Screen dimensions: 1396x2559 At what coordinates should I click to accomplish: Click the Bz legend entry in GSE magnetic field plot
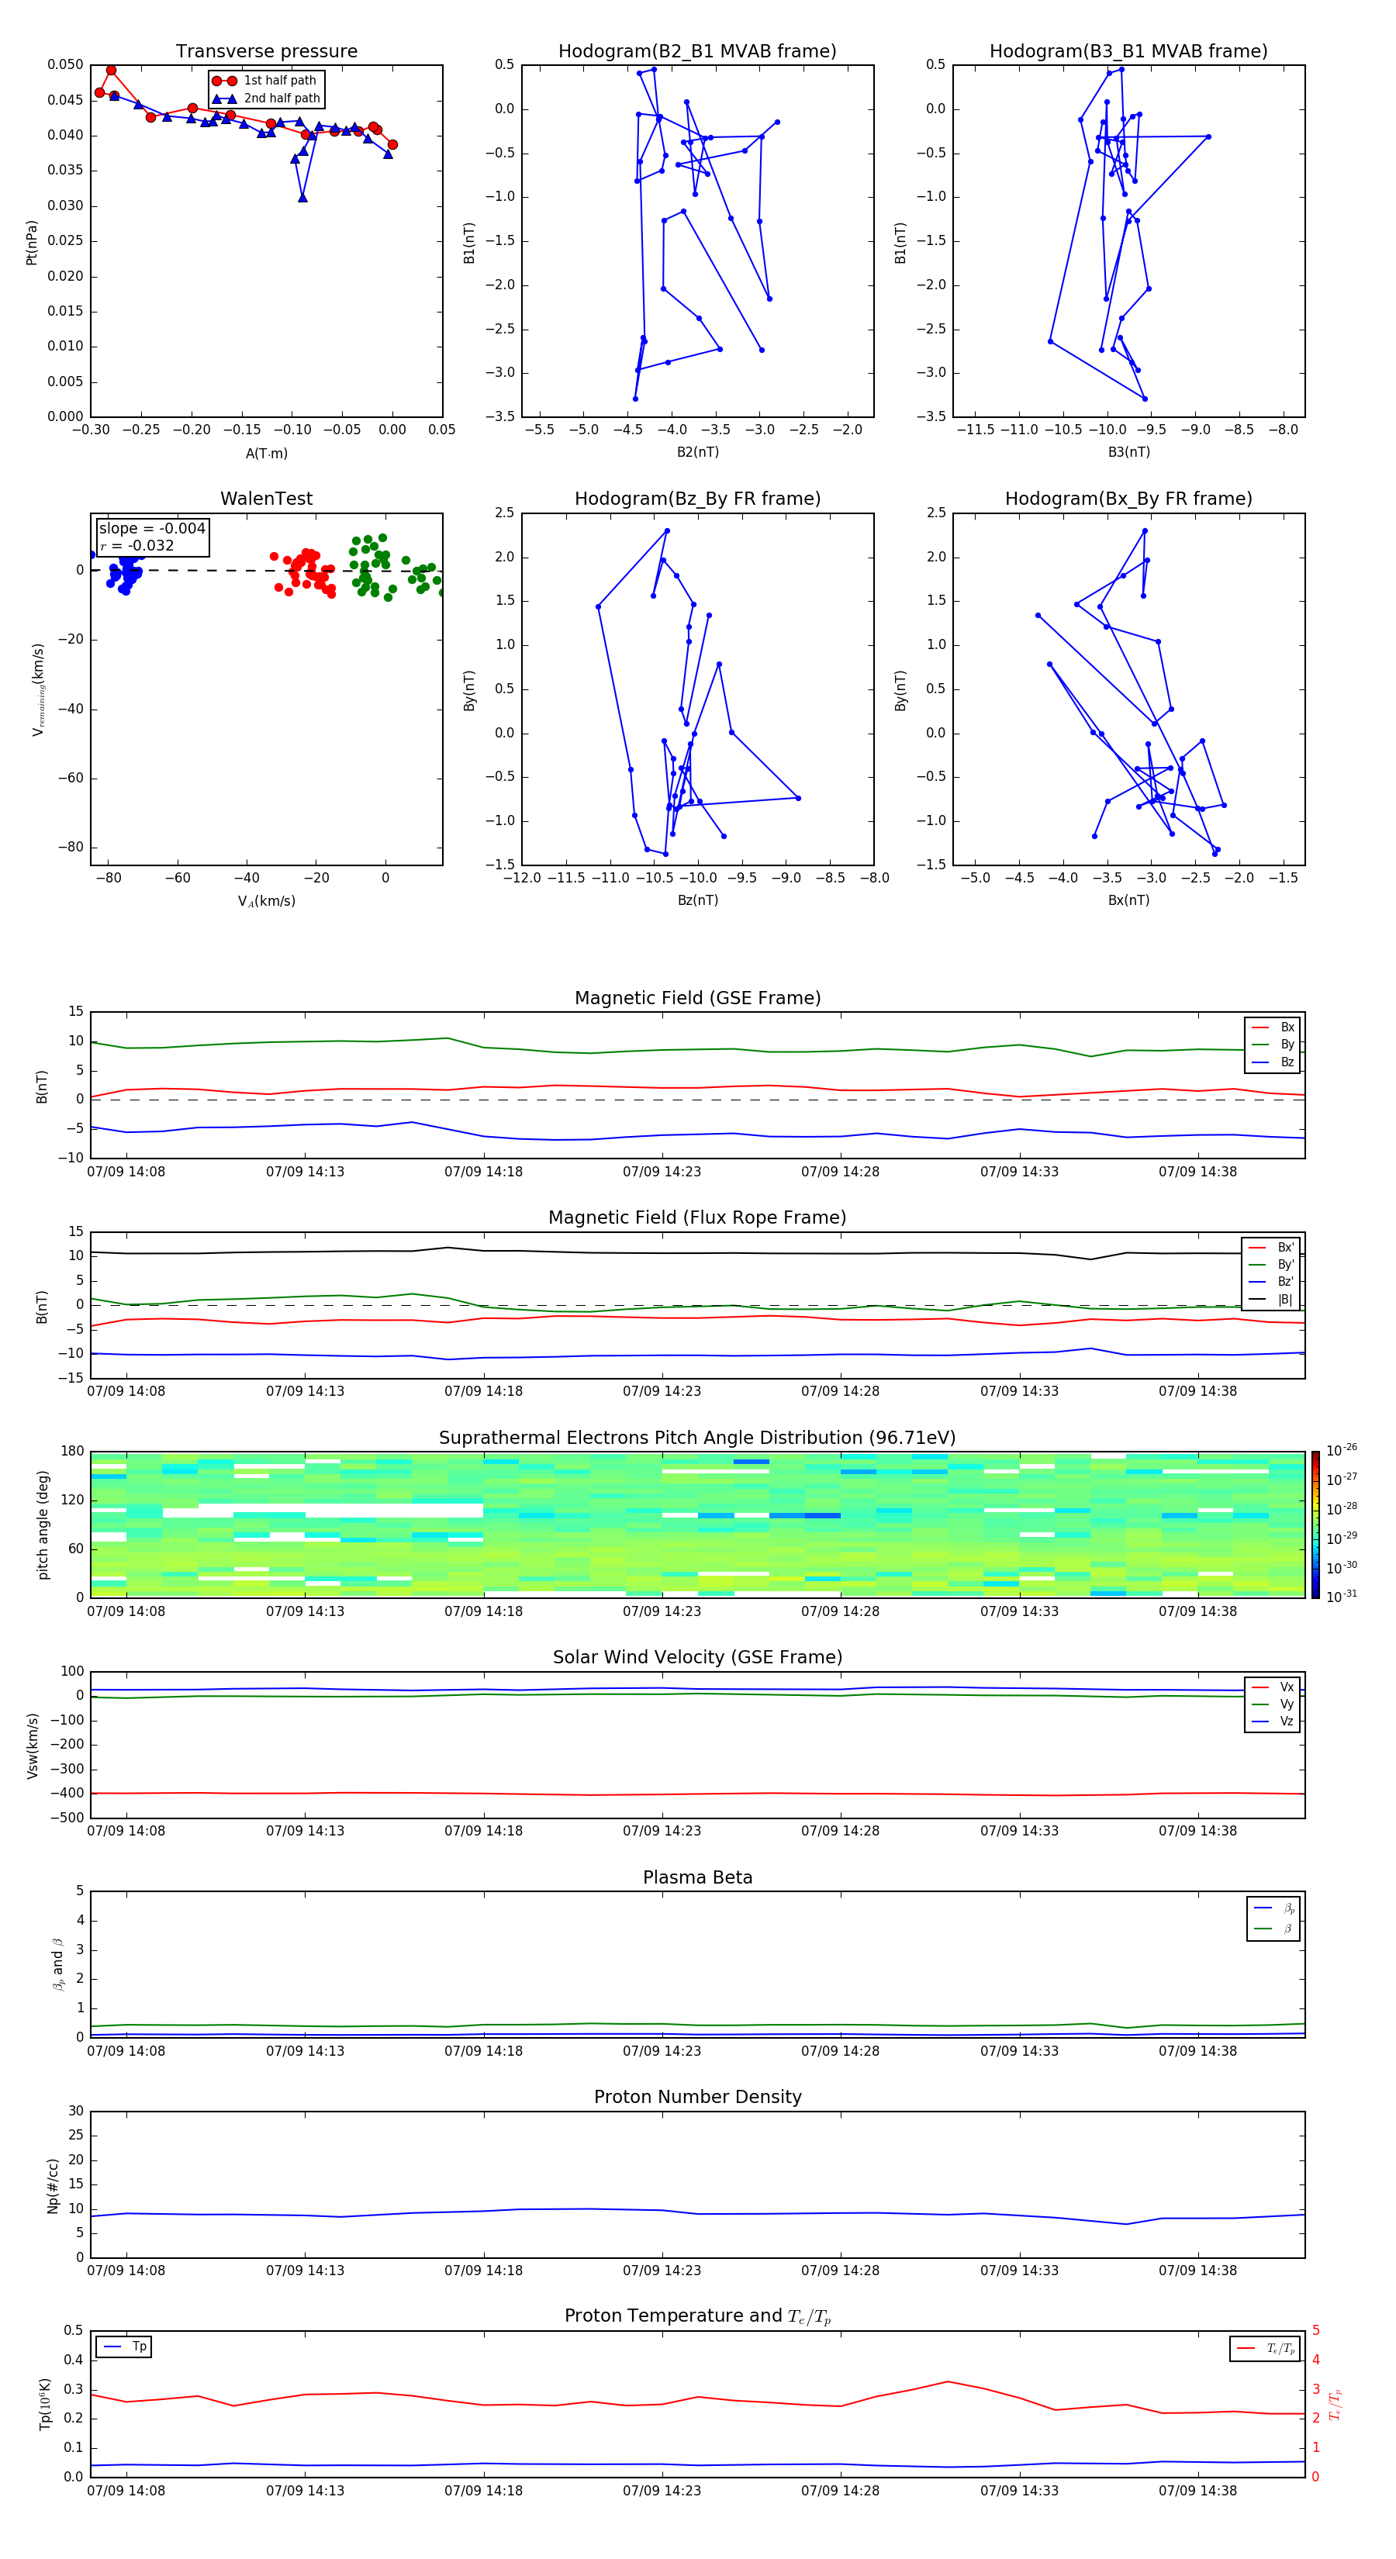[1273, 1063]
